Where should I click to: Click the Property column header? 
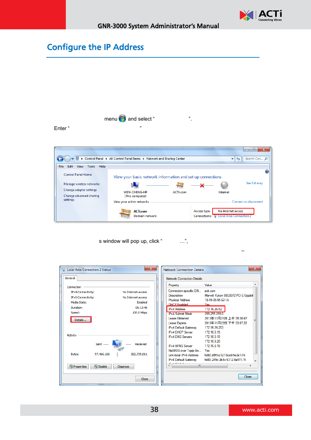[x=185, y=285]
